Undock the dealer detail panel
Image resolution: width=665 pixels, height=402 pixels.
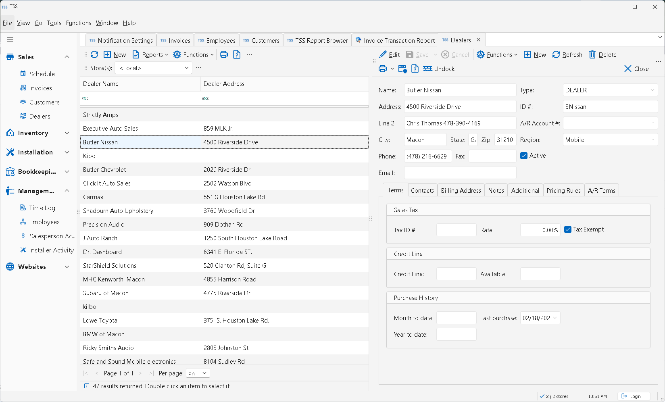(439, 69)
